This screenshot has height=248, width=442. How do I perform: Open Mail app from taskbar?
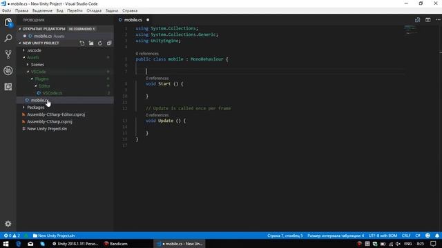point(30,244)
